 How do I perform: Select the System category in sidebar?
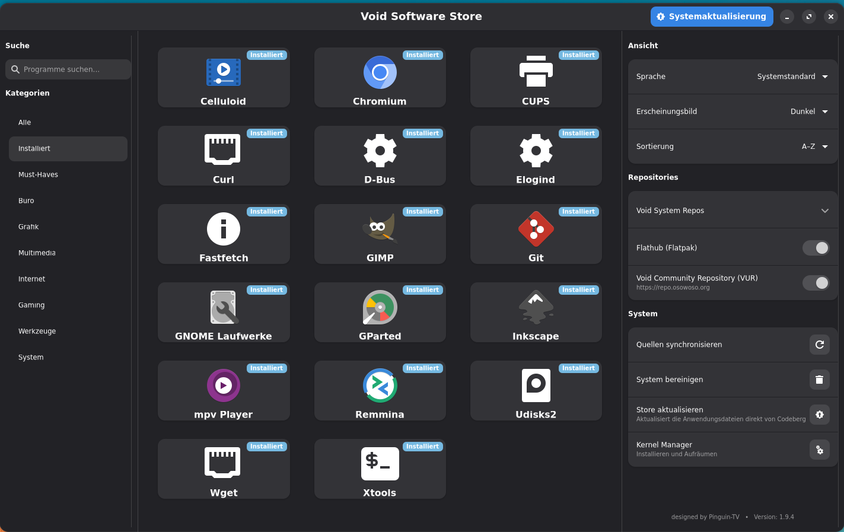[68, 358]
